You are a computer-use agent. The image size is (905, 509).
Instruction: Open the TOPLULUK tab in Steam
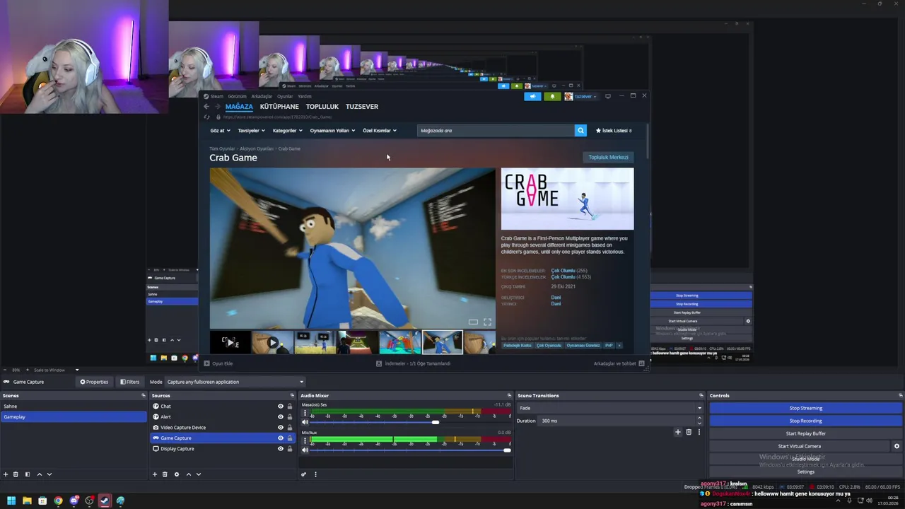(x=322, y=107)
